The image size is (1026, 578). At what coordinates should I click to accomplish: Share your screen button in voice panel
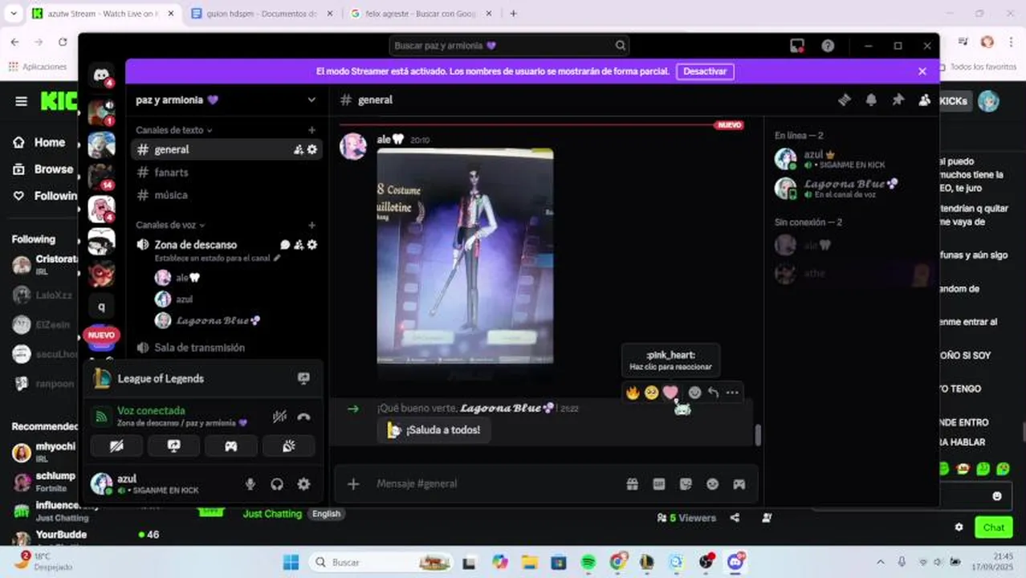point(173,446)
